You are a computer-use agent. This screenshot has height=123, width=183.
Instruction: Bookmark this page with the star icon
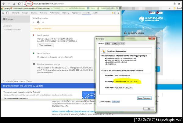[179, 4]
